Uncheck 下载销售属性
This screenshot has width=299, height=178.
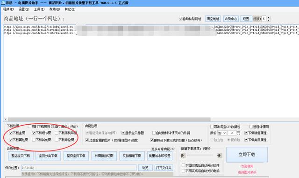pos(246,133)
